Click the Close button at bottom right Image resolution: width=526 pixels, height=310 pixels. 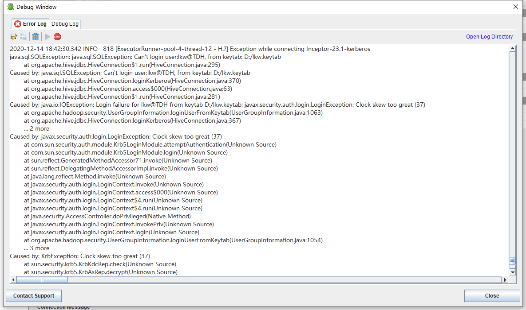pos(492,296)
